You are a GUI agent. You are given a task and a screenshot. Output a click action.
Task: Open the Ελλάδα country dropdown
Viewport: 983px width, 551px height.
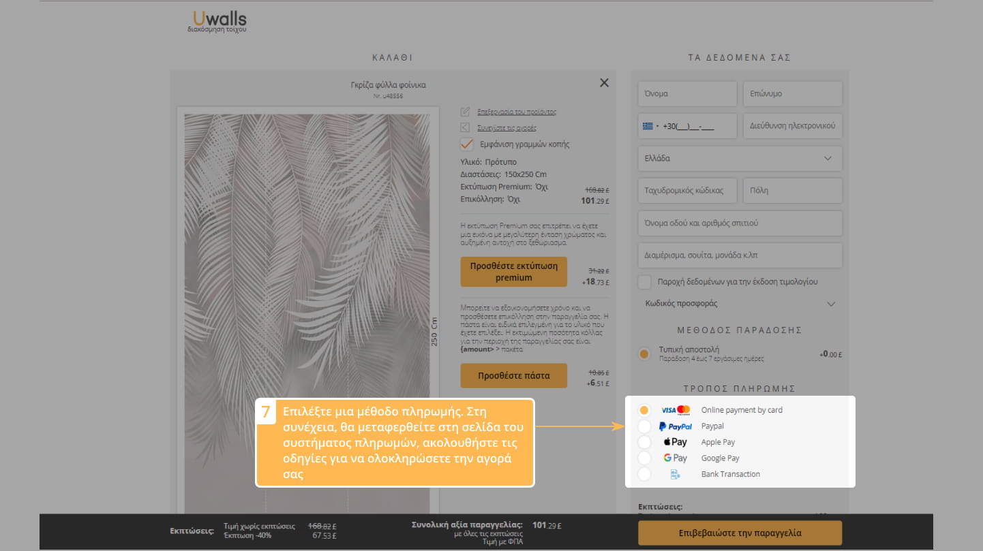[x=740, y=159]
